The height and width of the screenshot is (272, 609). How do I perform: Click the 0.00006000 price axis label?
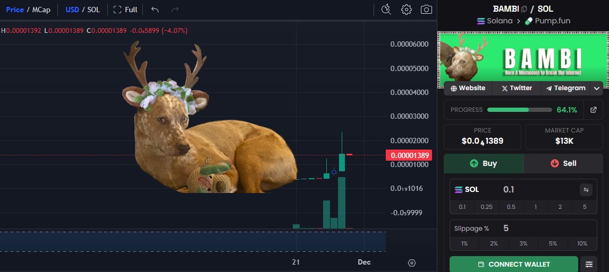(409, 44)
